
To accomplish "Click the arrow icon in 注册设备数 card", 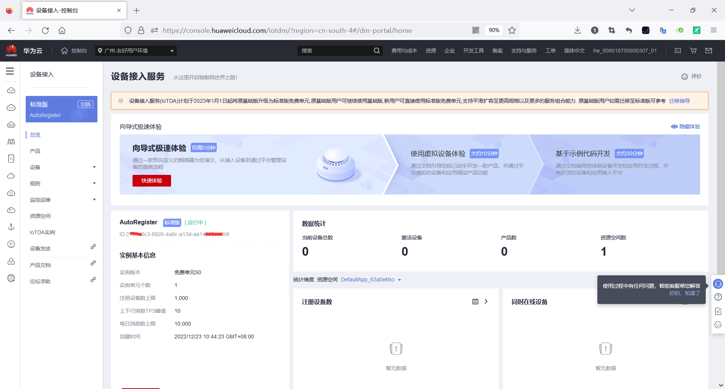I will pos(486,301).
